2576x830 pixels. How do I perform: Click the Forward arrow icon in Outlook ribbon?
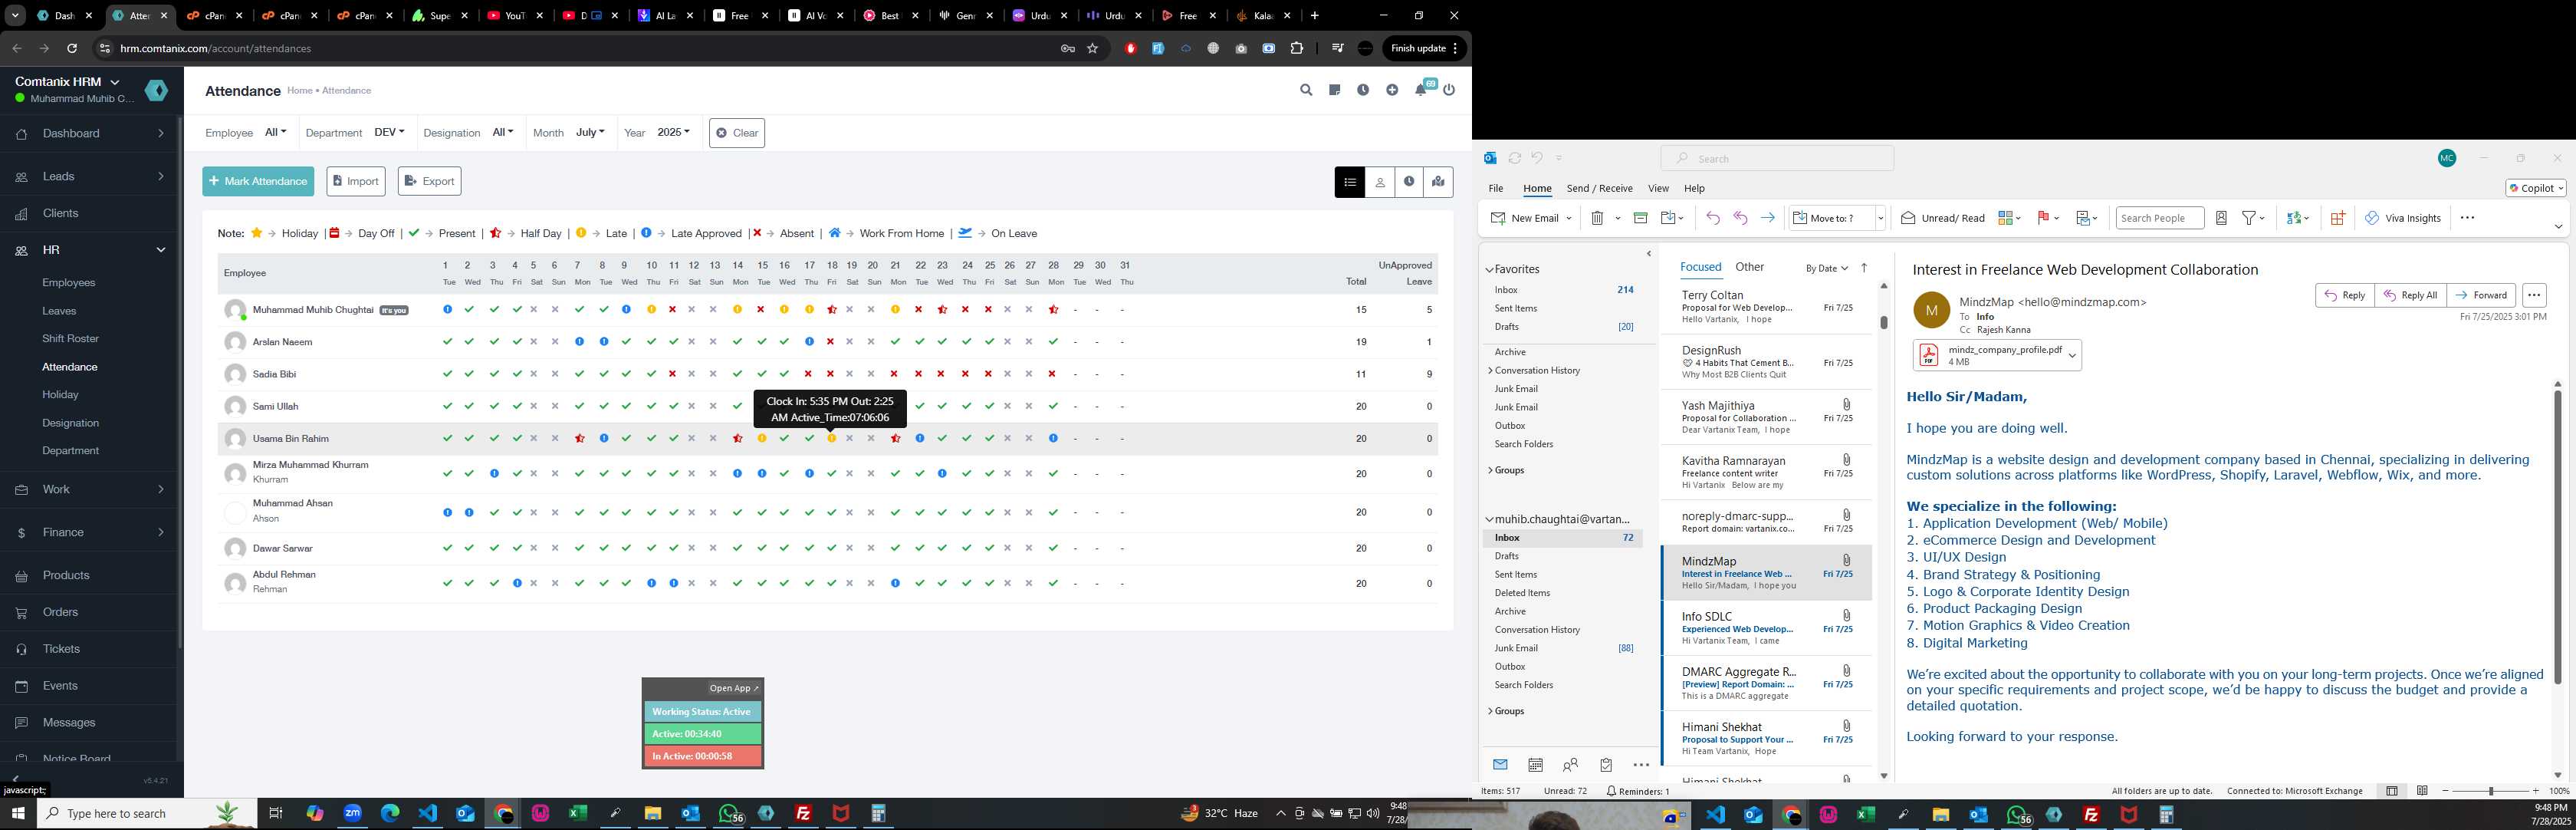(1767, 218)
